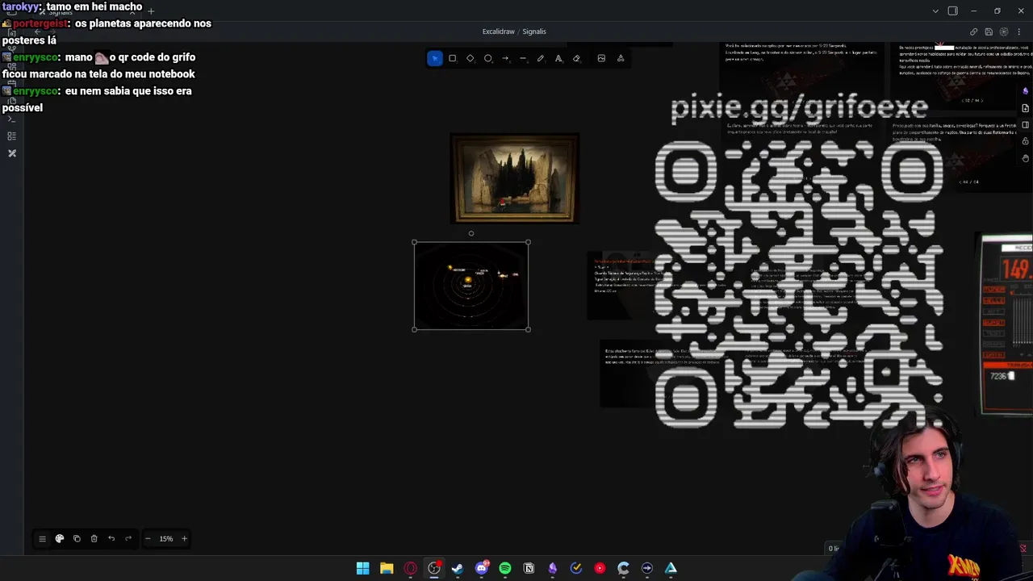Open the Excalidraw hamburger menu
This screenshot has height=581, width=1033.
pos(42,538)
